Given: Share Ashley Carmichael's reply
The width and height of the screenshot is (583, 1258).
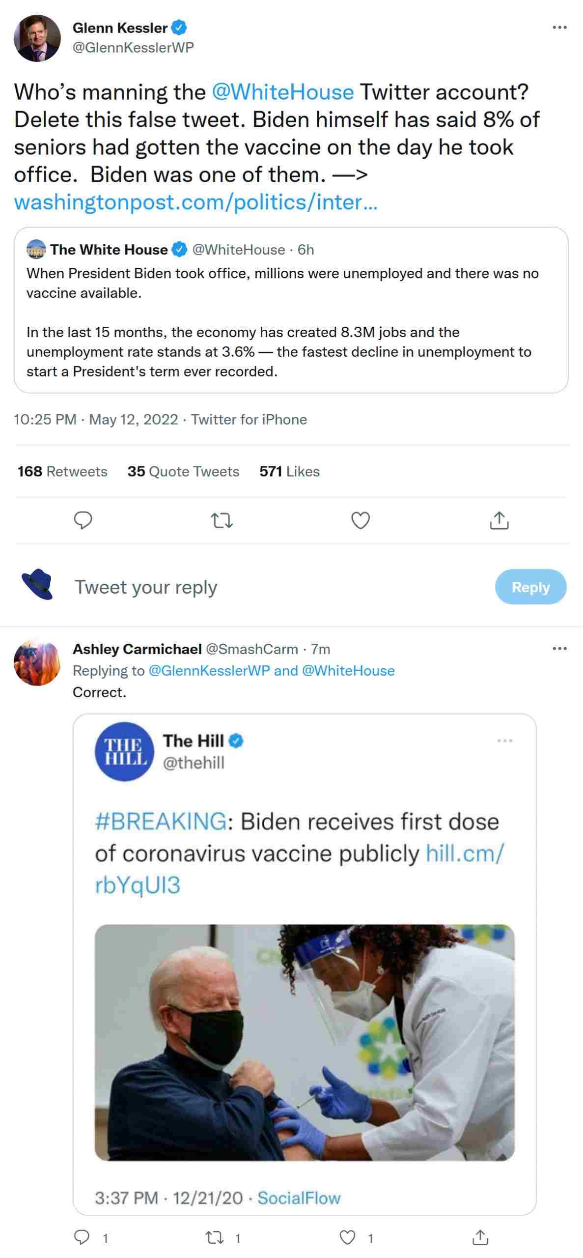Looking at the screenshot, I should click(x=480, y=1237).
